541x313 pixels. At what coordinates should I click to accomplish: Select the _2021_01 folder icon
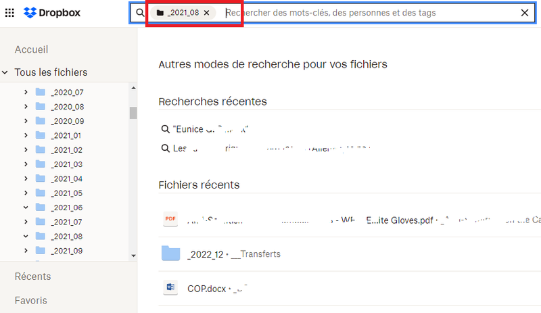pos(41,135)
